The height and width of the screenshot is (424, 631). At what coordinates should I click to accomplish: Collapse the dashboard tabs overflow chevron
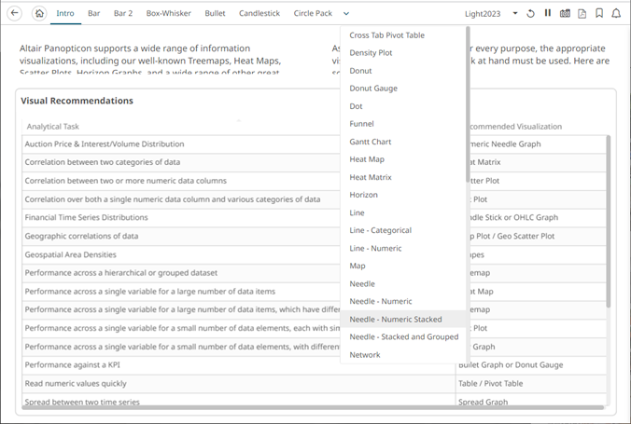coord(346,14)
